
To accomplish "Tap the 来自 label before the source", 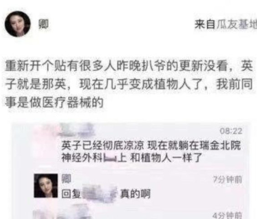I will tap(205, 25).
